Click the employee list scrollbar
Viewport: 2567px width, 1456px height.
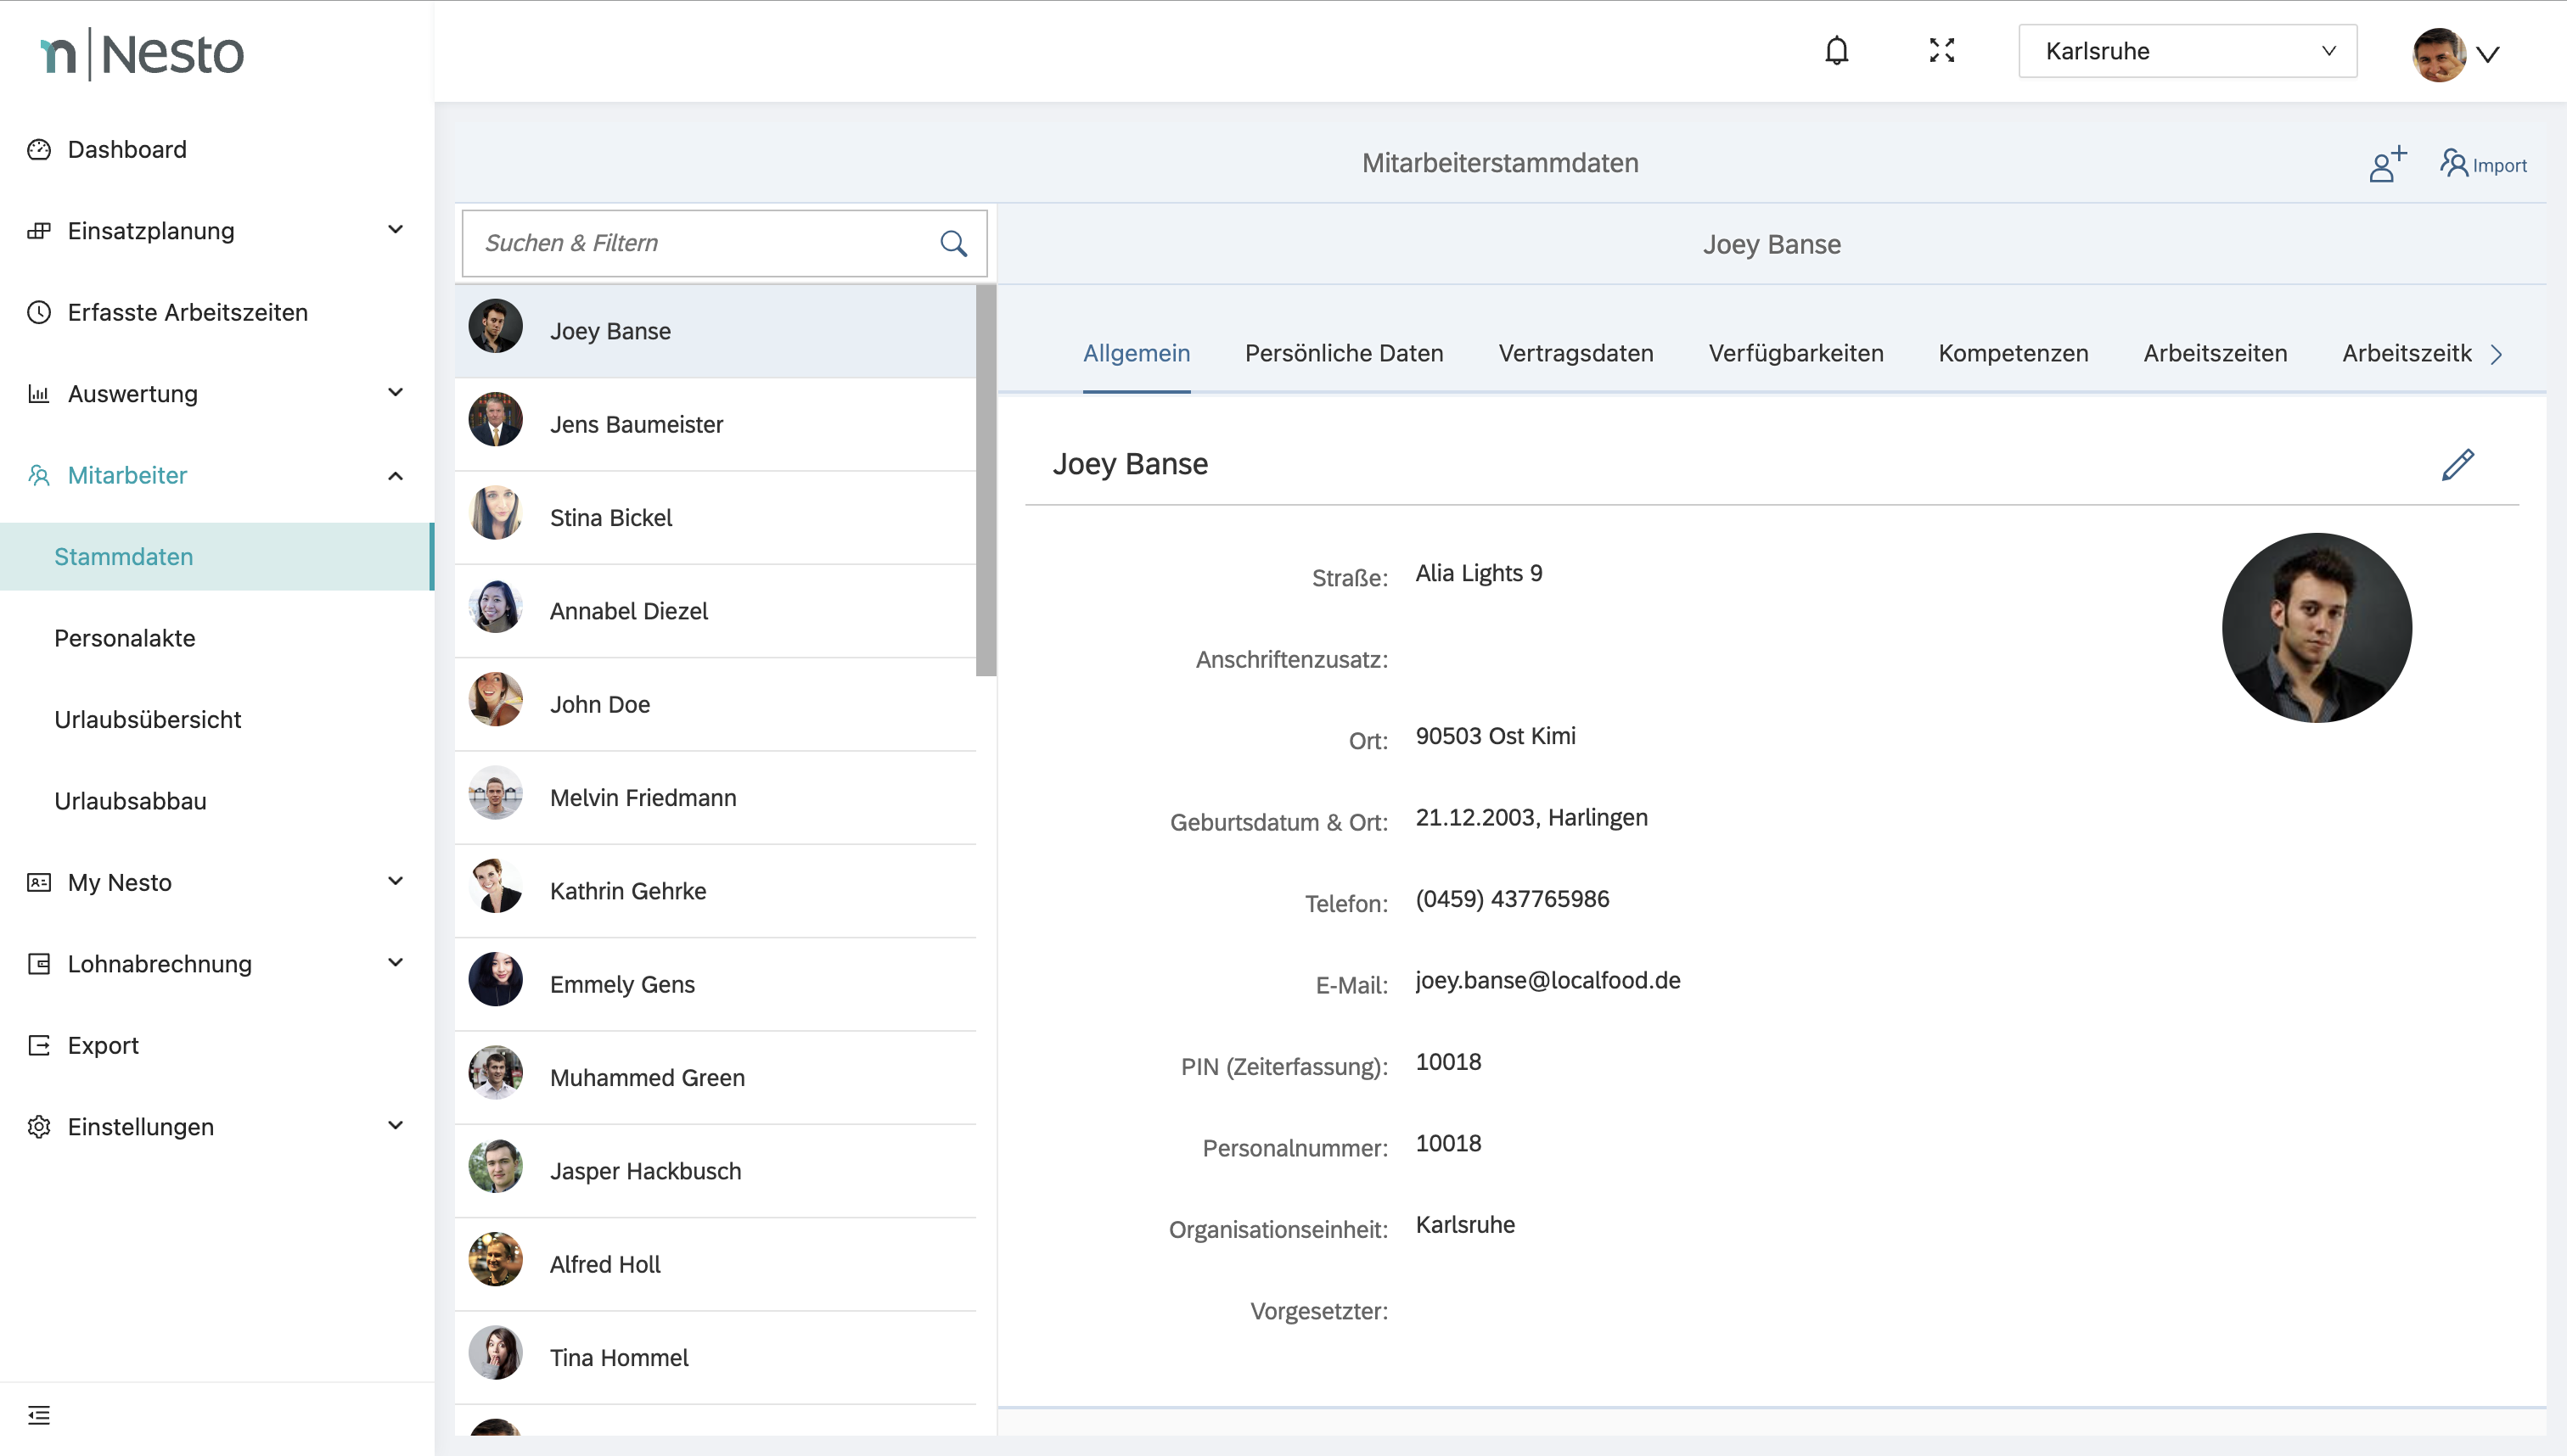986,480
